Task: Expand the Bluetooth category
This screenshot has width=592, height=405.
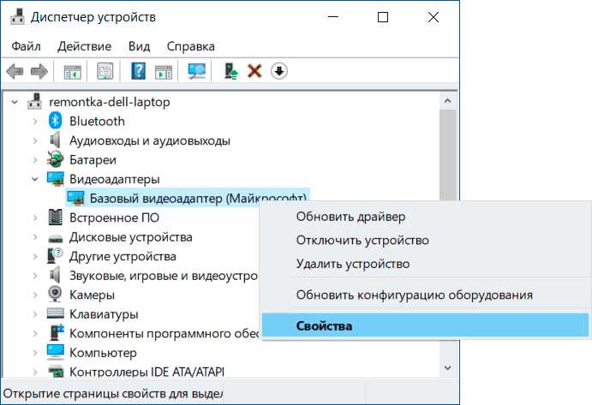Action: click(x=35, y=122)
